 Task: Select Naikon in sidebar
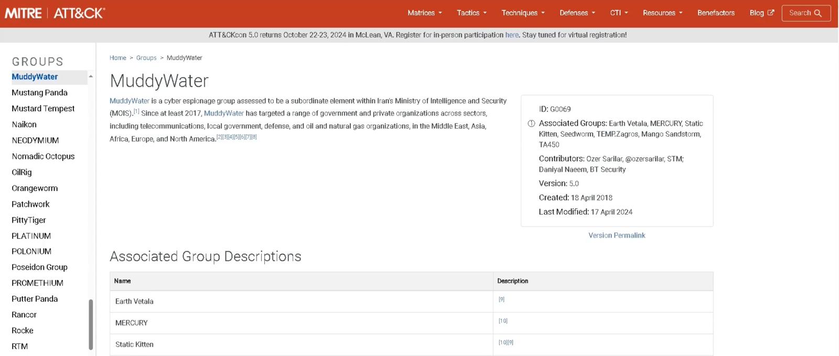[x=24, y=125]
